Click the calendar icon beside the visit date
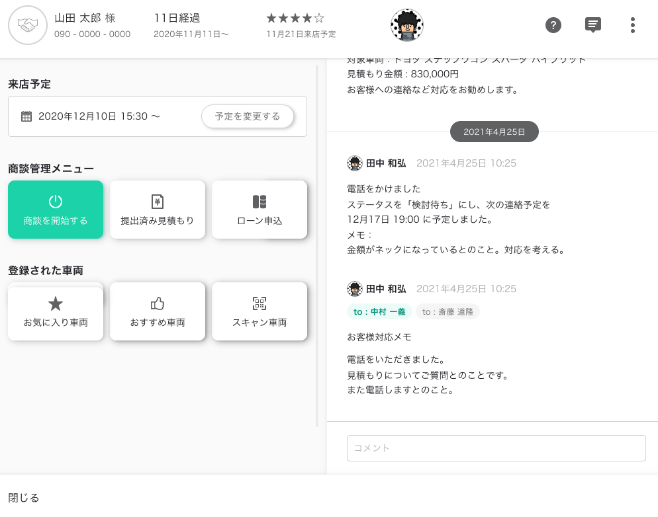Image resolution: width=658 pixels, height=517 pixels. coord(26,116)
